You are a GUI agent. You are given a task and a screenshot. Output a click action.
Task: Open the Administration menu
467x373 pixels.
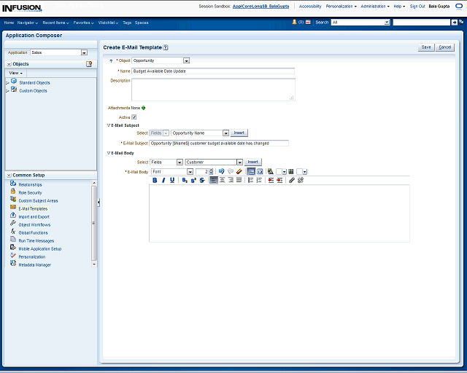(x=377, y=6)
